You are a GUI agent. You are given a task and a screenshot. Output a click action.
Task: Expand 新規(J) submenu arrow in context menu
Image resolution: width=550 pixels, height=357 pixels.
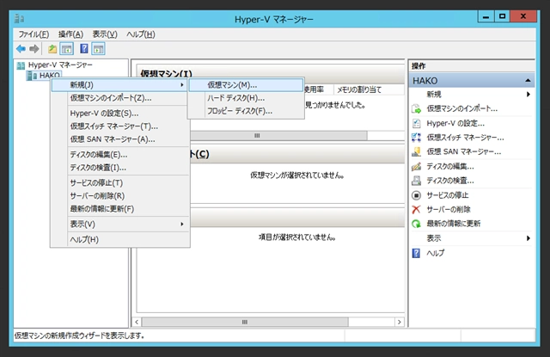coord(182,85)
